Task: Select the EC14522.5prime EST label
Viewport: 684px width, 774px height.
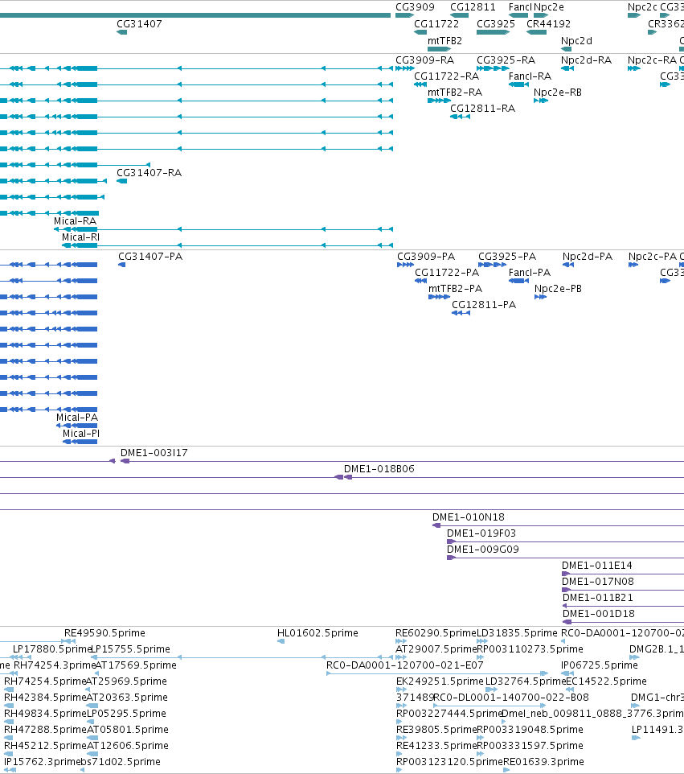Action: [x=607, y=681]
